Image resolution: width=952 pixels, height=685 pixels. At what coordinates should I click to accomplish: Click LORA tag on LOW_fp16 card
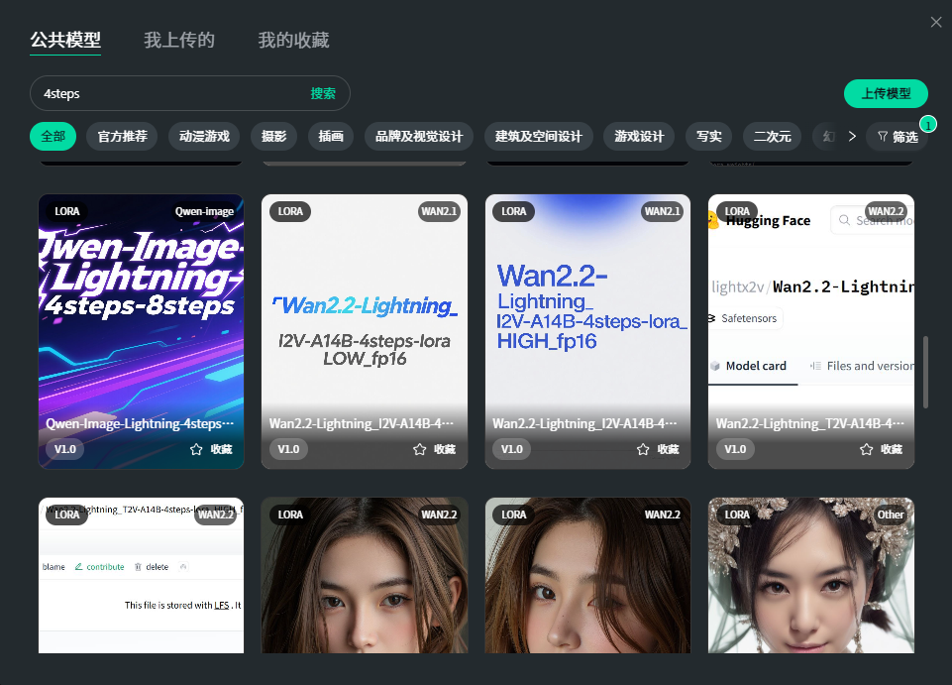pos(290,211)
